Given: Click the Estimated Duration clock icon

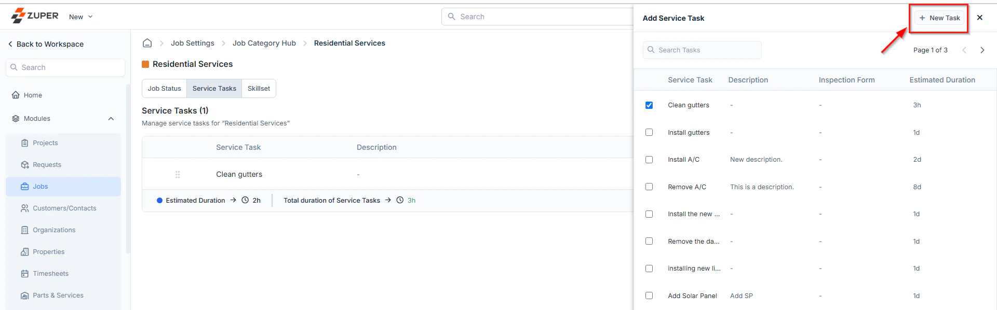Looking at the screenshot, I should pyautogui.click(x=245, y=200).
